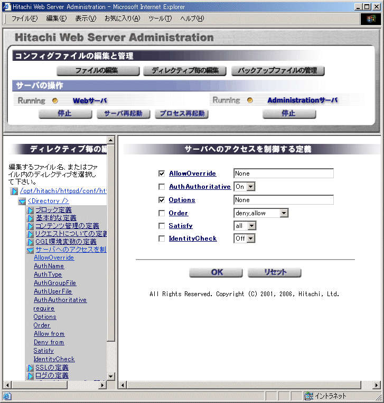
Task: Click the プロセス再起動 button
Action: pos(182,114)
